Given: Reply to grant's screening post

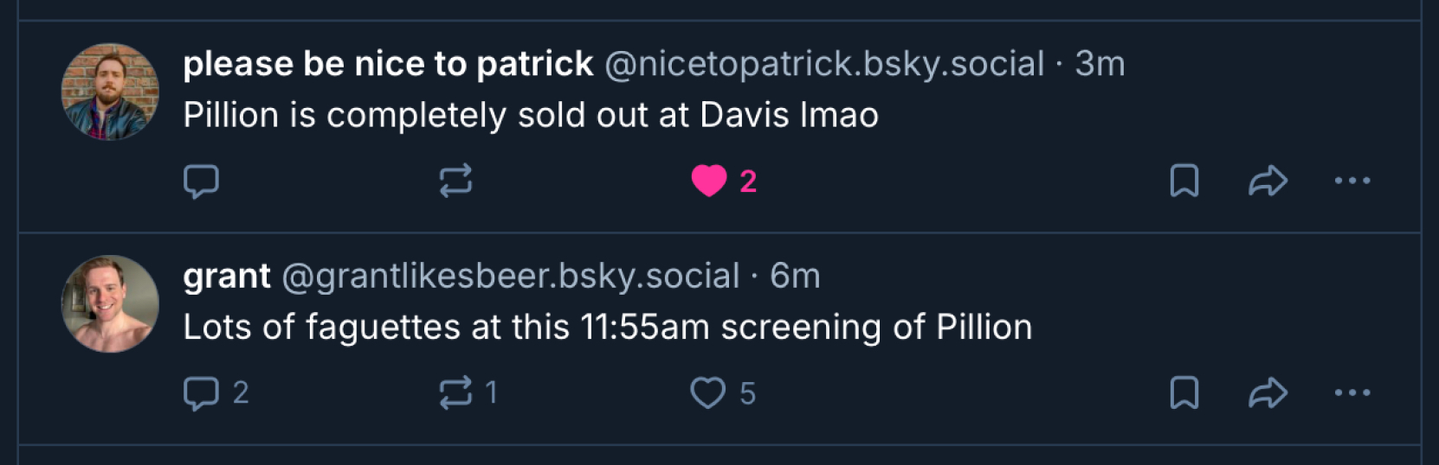Looking at the screenshot, I should coord(201,392).
